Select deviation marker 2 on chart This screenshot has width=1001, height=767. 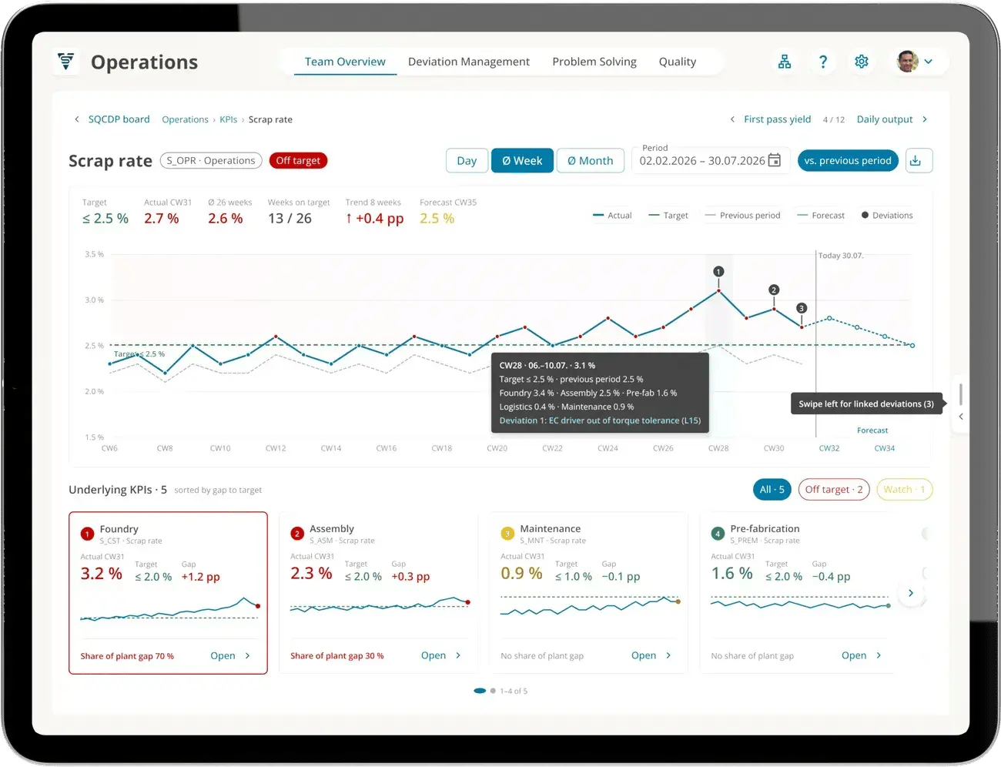(774, 290)
